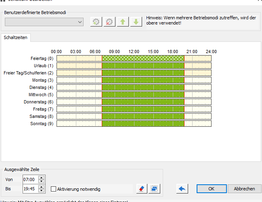Screen dimensions: 262x202
Task: Click the Mittwoch (5) row label
Action: tap(41, 95)
